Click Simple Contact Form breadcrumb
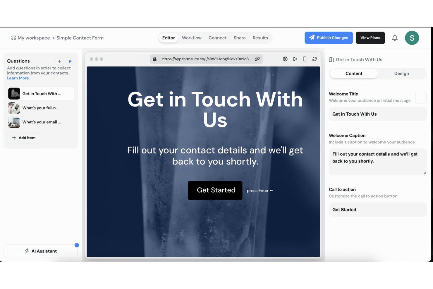 [80, 38]
